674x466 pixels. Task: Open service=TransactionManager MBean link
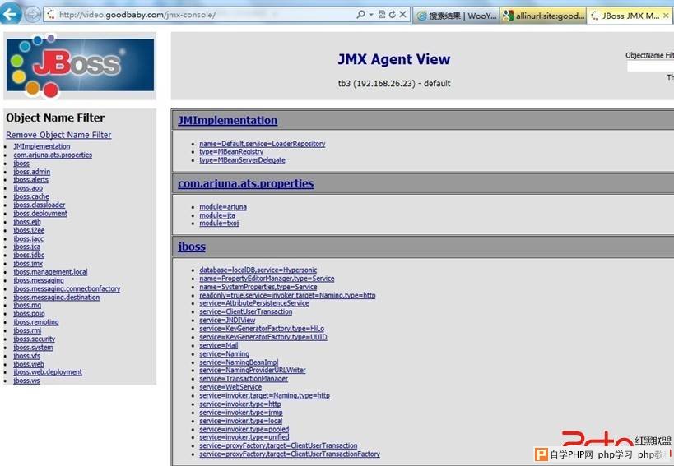pyautogui.click(x=244, y=378)
